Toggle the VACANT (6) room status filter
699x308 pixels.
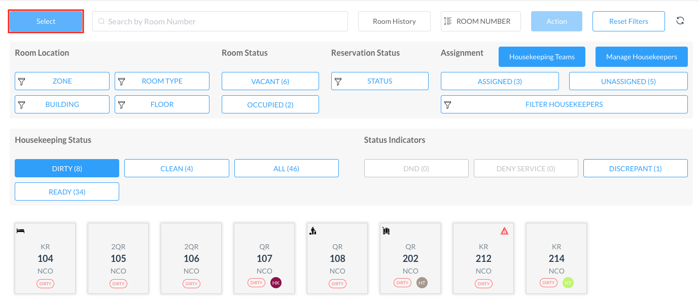(x=270, y=81)
